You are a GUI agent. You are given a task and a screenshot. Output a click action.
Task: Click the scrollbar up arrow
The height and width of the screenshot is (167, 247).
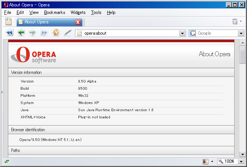click(x=242, y=43)
